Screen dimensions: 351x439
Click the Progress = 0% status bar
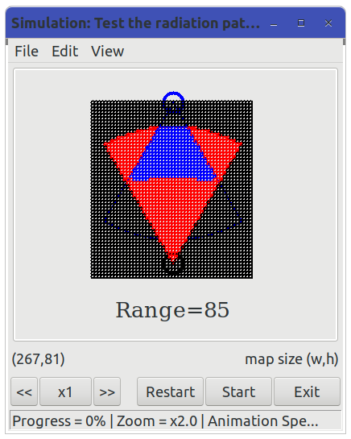coord(175,420)
